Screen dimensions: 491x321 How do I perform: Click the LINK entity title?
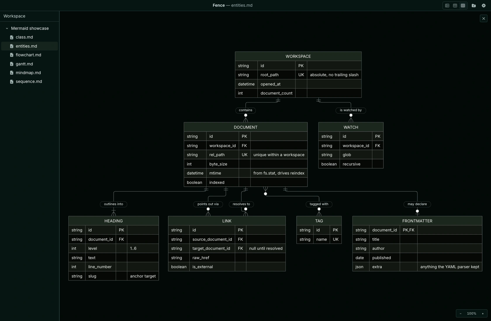(227, 221)
